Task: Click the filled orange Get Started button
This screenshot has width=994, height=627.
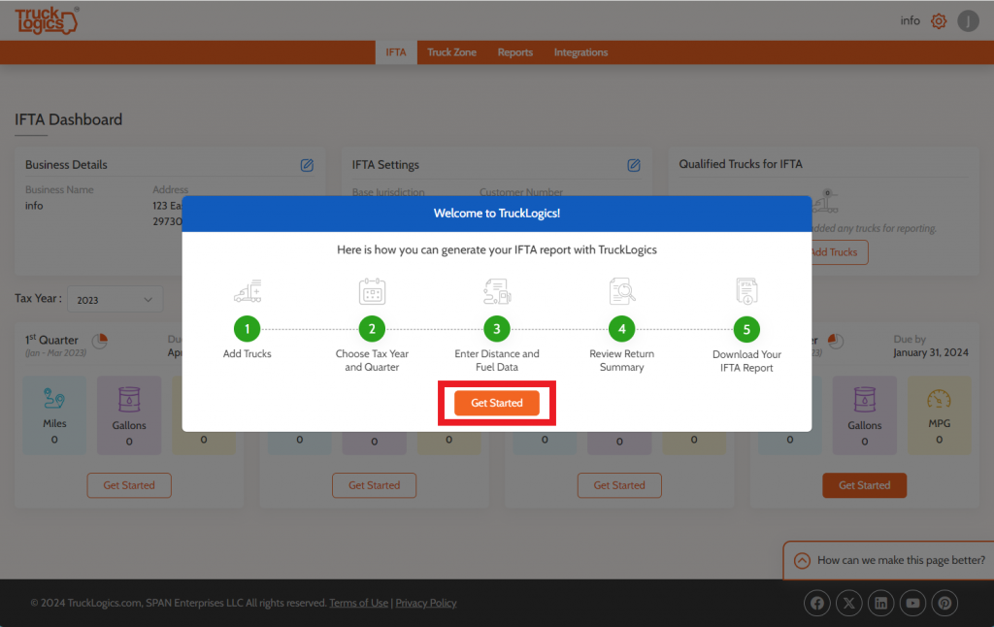Action: [x=865, y=485]
